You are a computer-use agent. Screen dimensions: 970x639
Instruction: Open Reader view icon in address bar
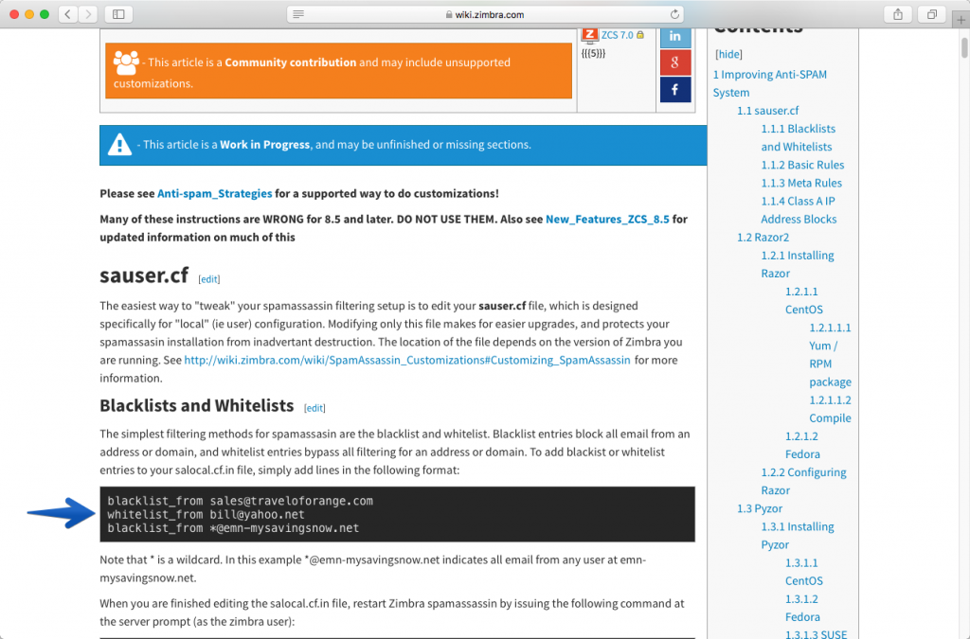point(298,14)
